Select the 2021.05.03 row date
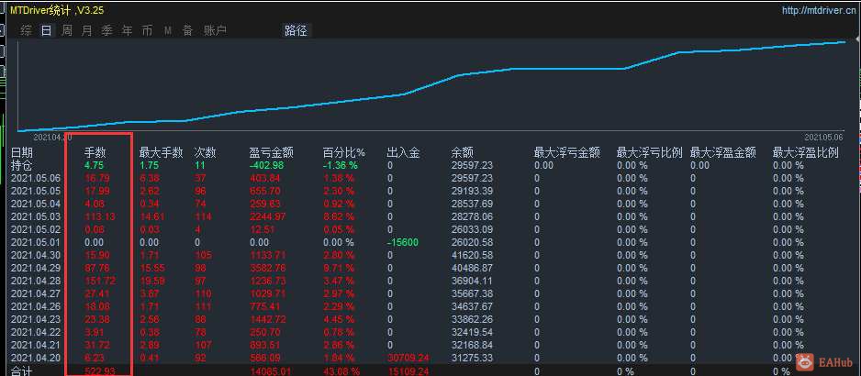861x376 pixels. point(36,216)
